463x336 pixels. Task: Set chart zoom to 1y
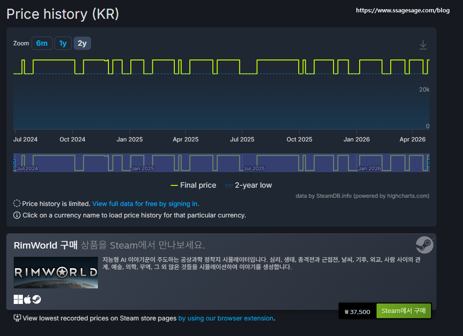coord(63,43)
